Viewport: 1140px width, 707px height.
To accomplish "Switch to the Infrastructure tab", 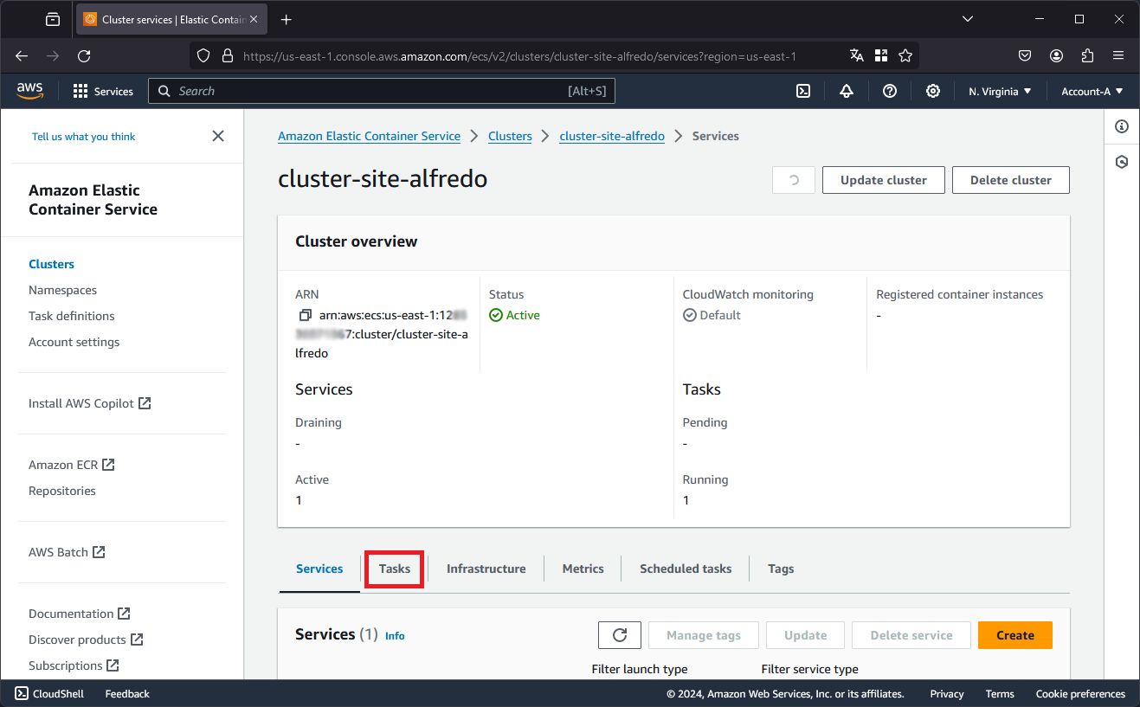I will tap(486, 569).
